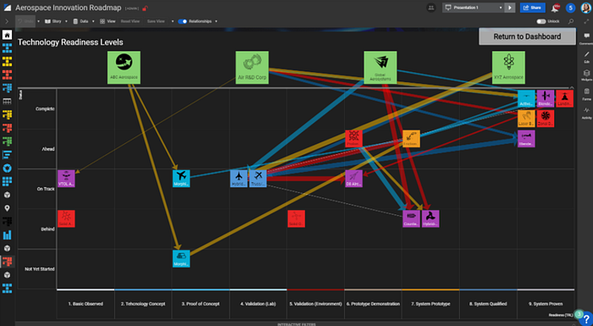Click the 'Not Yet Started' row label
The width and height of the screenshot is (593, 326).
pyautogui.click(x=40, y=269)
